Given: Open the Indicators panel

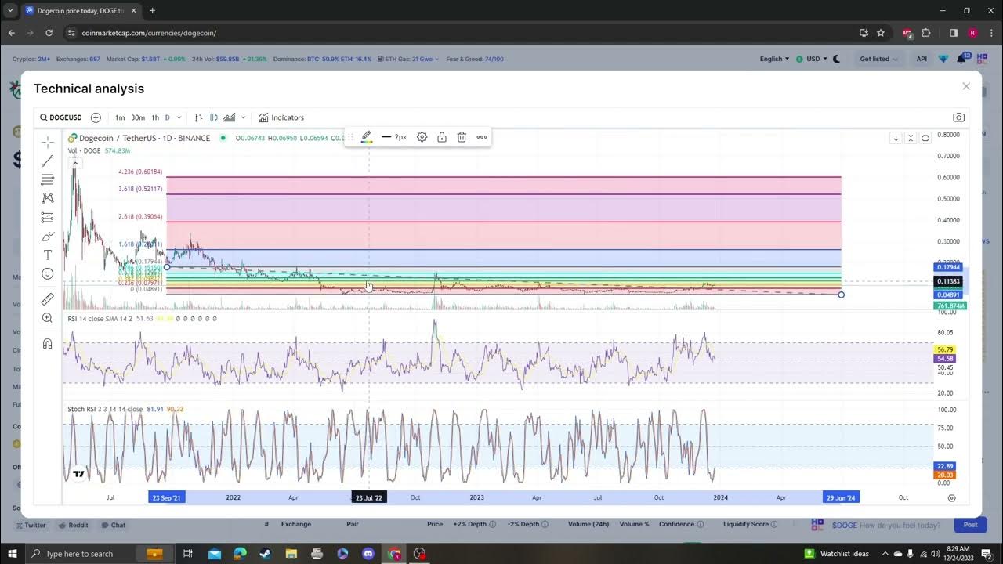Looking at the screenshot, I should click(281, 117).
